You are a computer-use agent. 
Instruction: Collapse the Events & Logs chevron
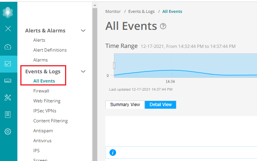(x=83, y=71)
